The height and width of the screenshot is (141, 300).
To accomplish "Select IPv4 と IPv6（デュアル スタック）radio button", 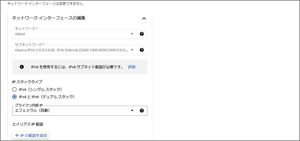I will click(14, 97).
